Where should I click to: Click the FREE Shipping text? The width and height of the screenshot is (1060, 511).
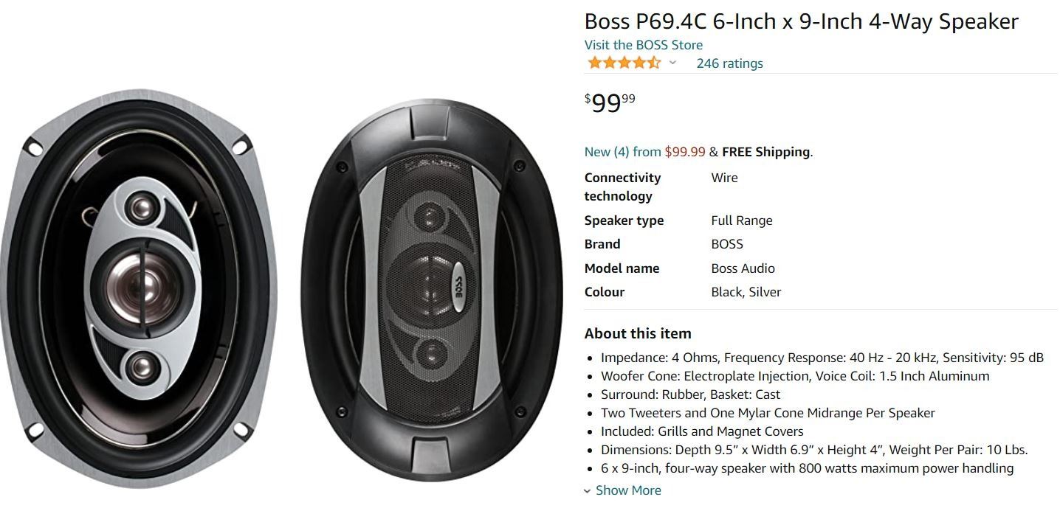click(765, 152)
